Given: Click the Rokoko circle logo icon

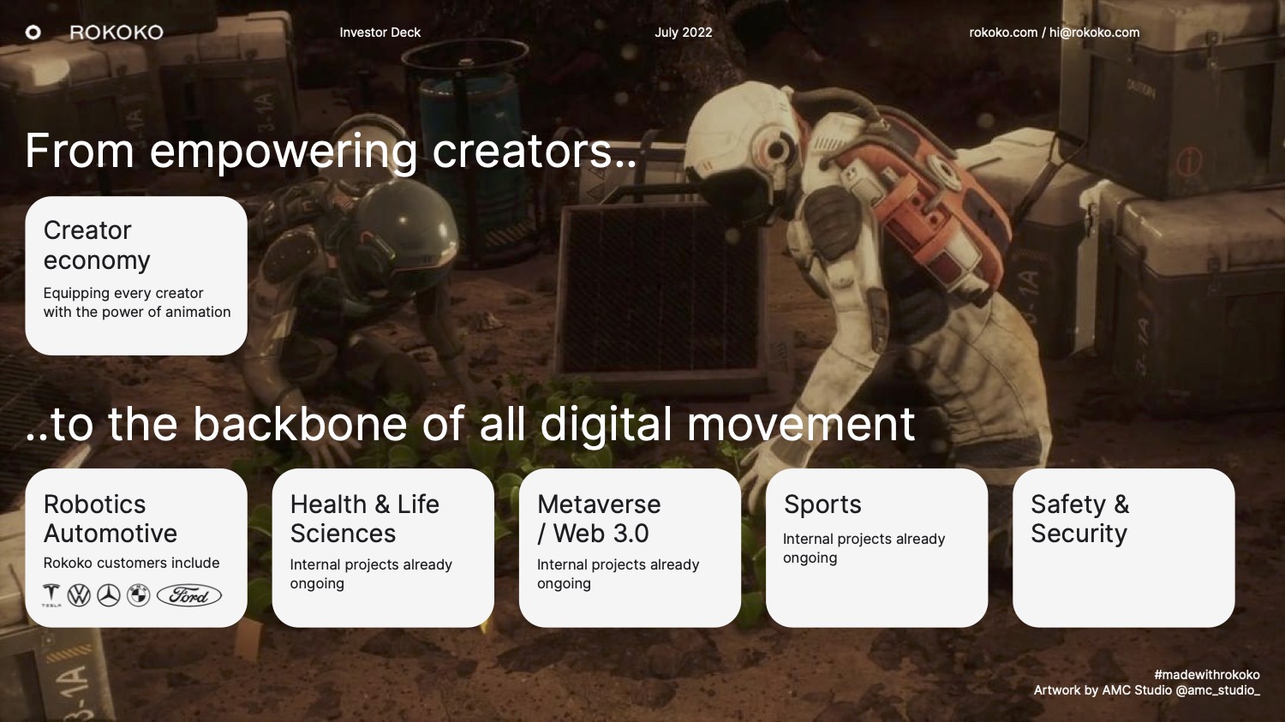Looking at the screenshot, I should point(33,33).
